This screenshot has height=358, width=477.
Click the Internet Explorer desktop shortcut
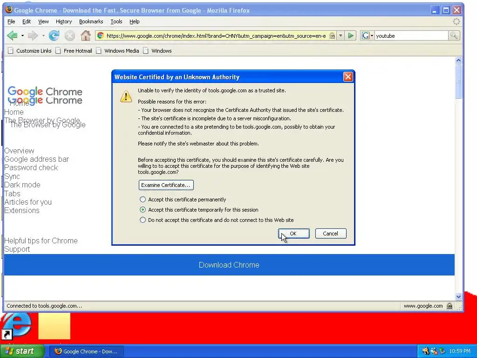[x=16, y=326]
